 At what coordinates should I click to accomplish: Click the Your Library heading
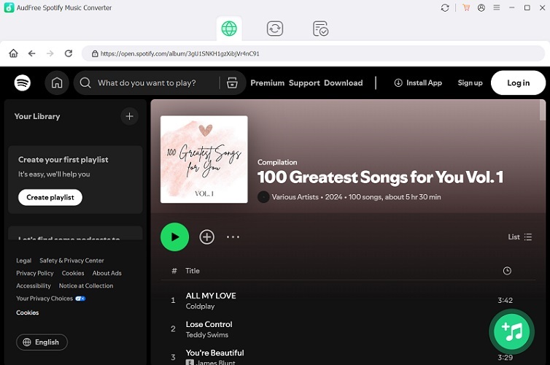pos(37,116)
